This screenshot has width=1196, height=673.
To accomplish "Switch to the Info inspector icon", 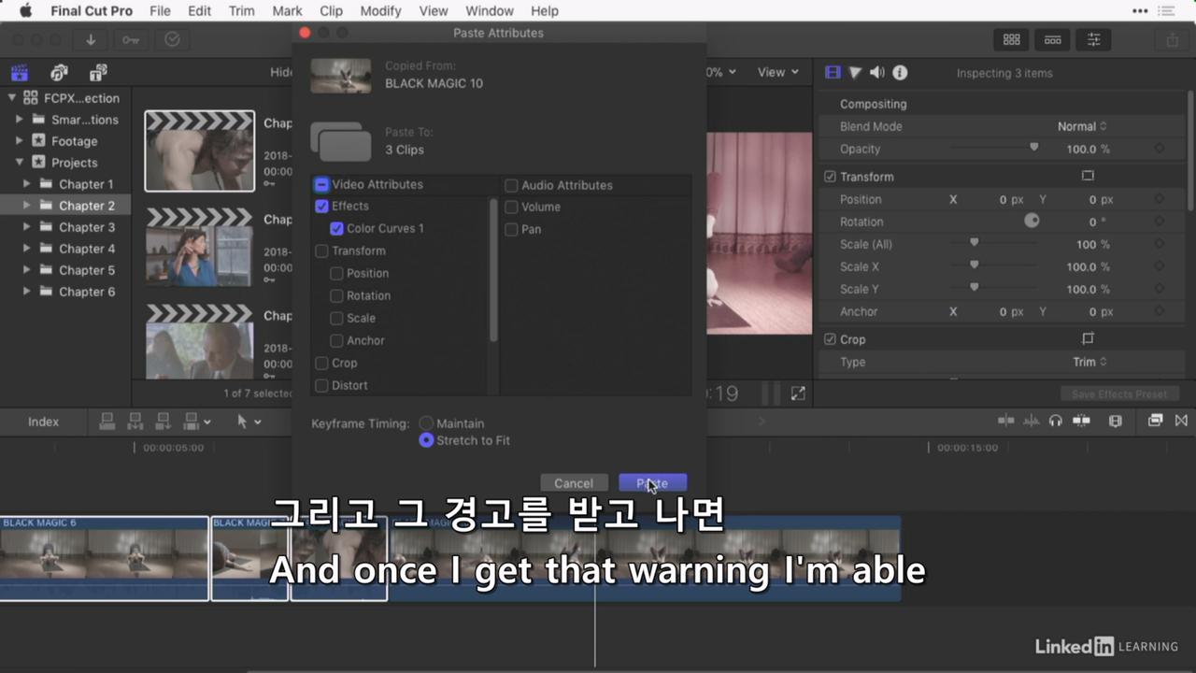I will (x=900, y=72).
